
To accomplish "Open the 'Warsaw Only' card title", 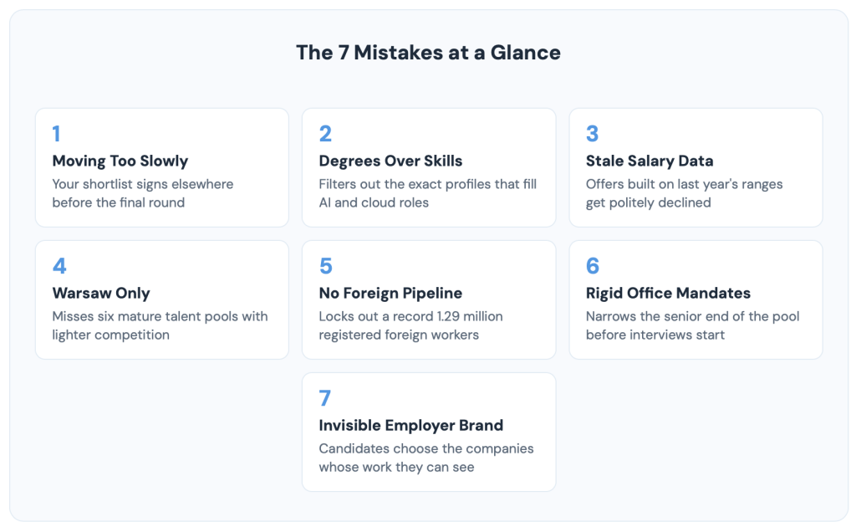I will tap(101, 294).
